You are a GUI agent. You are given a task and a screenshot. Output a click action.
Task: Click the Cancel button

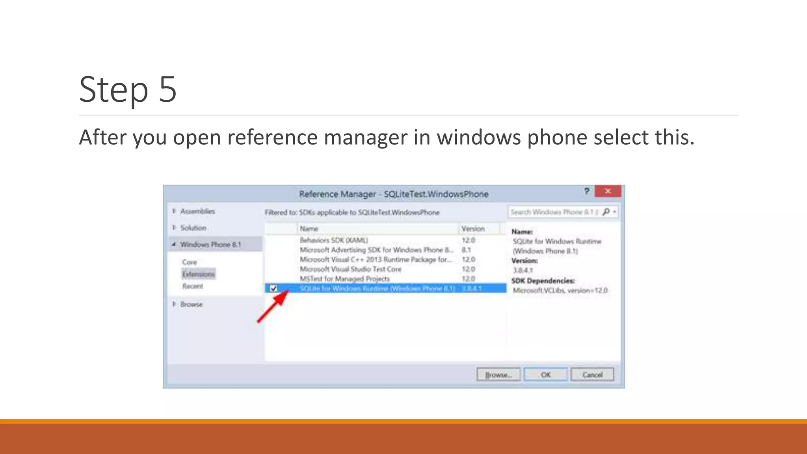(592, 375)
